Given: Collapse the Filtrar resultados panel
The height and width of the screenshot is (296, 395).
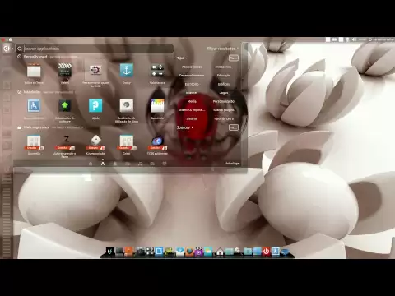Looking at the screenshot, I should [x=222, y=49].
